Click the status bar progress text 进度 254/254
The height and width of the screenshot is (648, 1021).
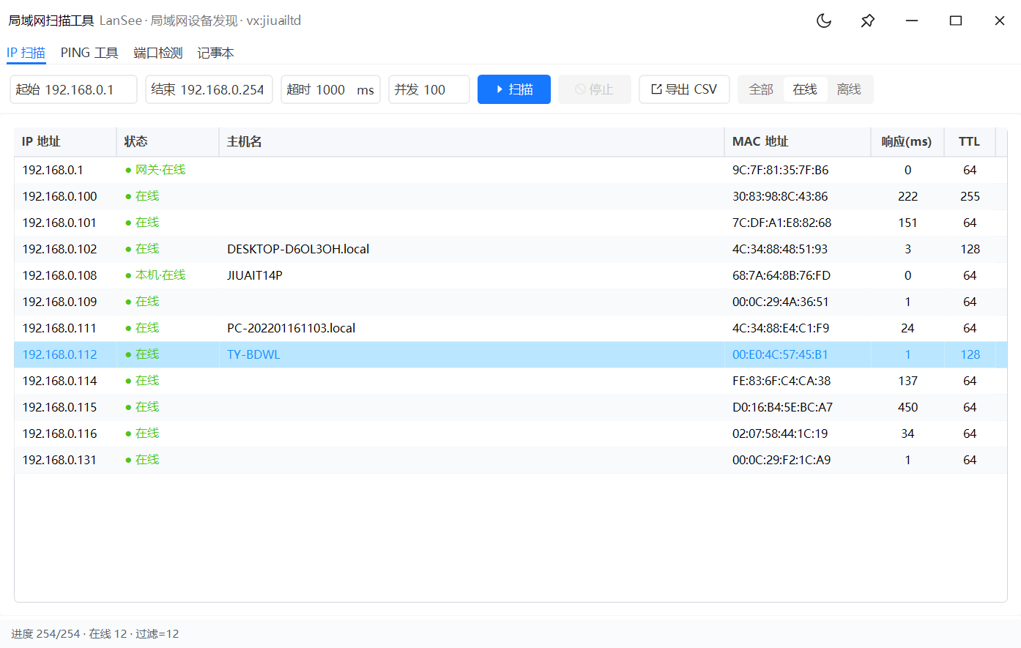point(45,634)
